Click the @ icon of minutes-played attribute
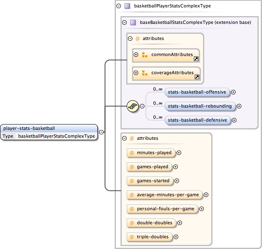 pos(132,153)
